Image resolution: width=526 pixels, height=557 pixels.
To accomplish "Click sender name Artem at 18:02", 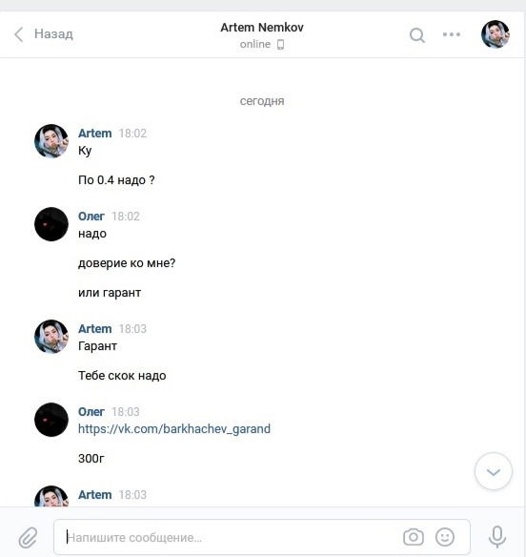I will coord(94,134).
